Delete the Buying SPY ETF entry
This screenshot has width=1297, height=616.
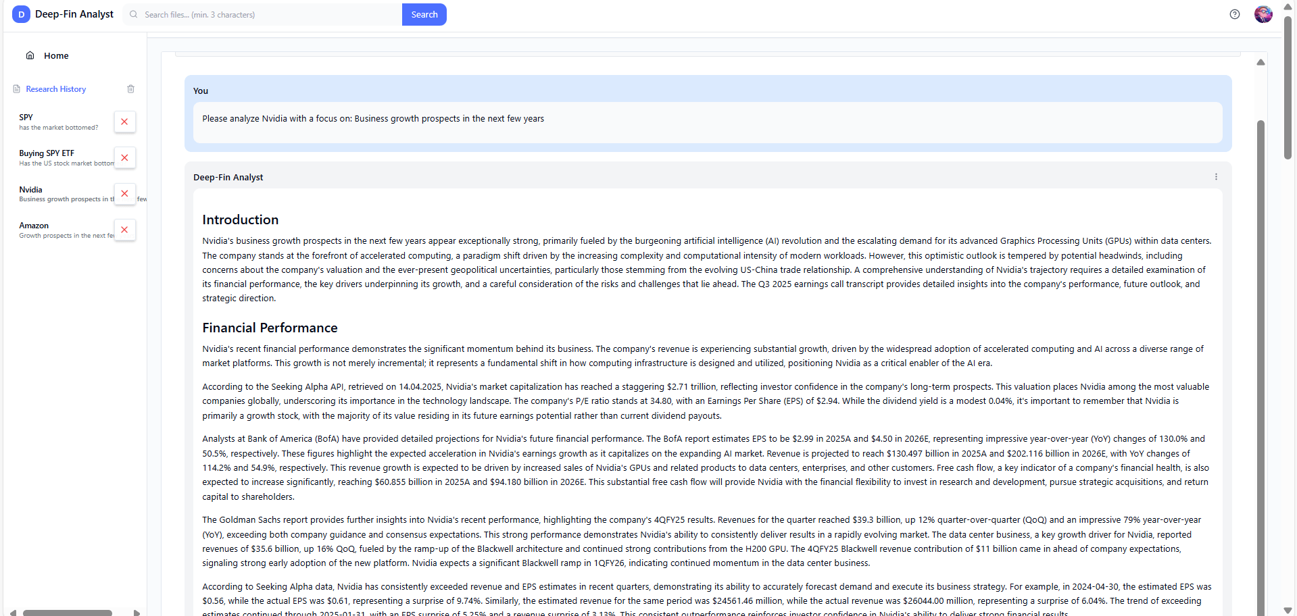tap(124, 158)
